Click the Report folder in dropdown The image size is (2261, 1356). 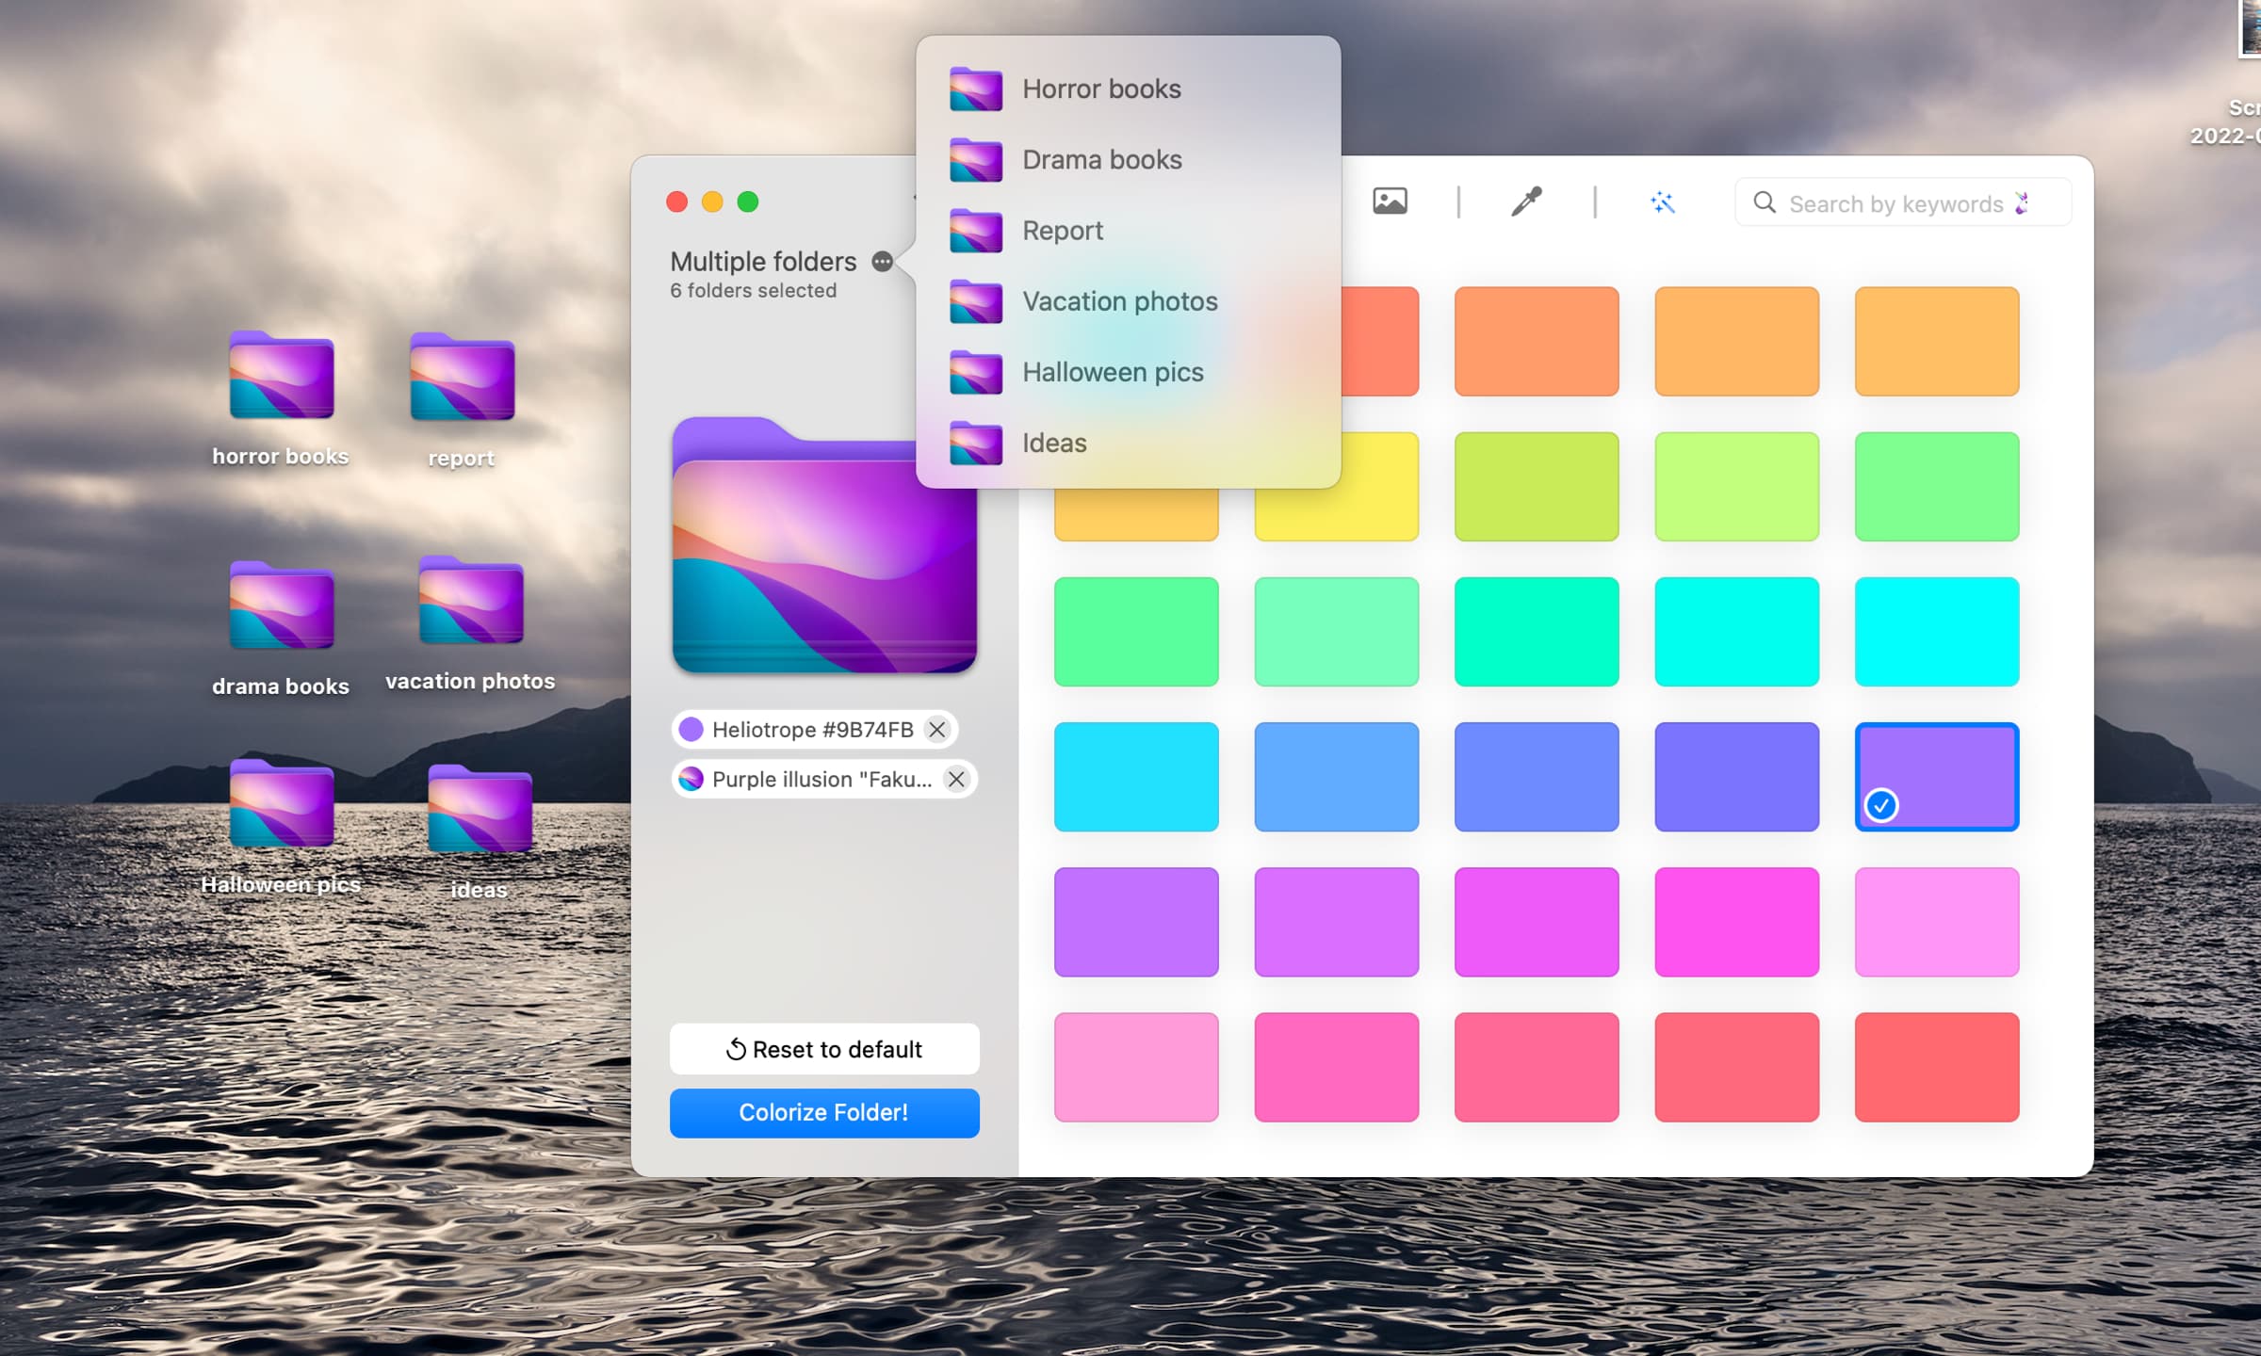[1061, 229]
